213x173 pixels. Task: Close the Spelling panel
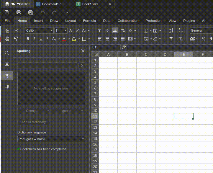(83, 51)
